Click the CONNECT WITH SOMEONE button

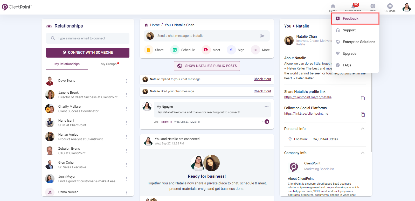coord(88,52)
